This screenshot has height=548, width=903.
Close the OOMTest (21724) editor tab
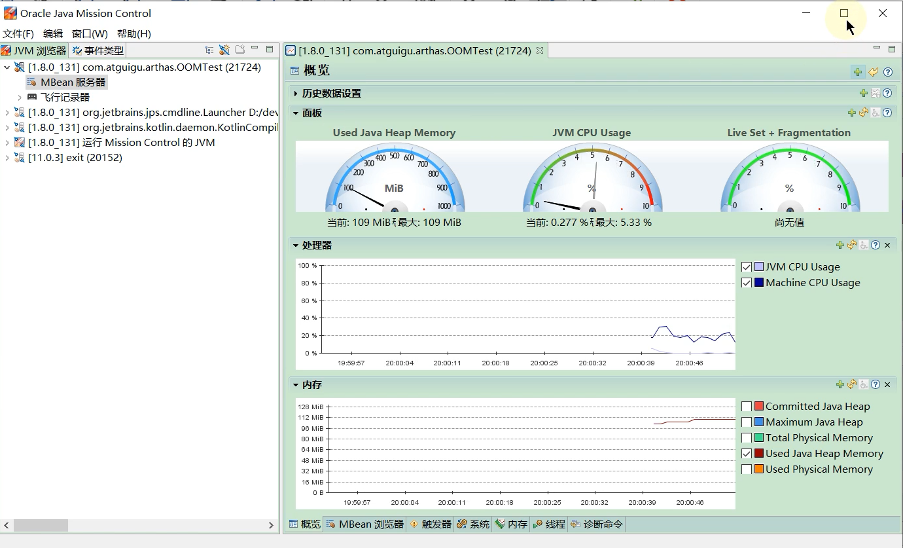point(540,50)
